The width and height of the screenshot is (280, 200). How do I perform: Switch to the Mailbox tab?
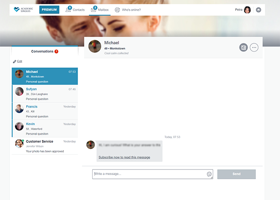[100, 9]
